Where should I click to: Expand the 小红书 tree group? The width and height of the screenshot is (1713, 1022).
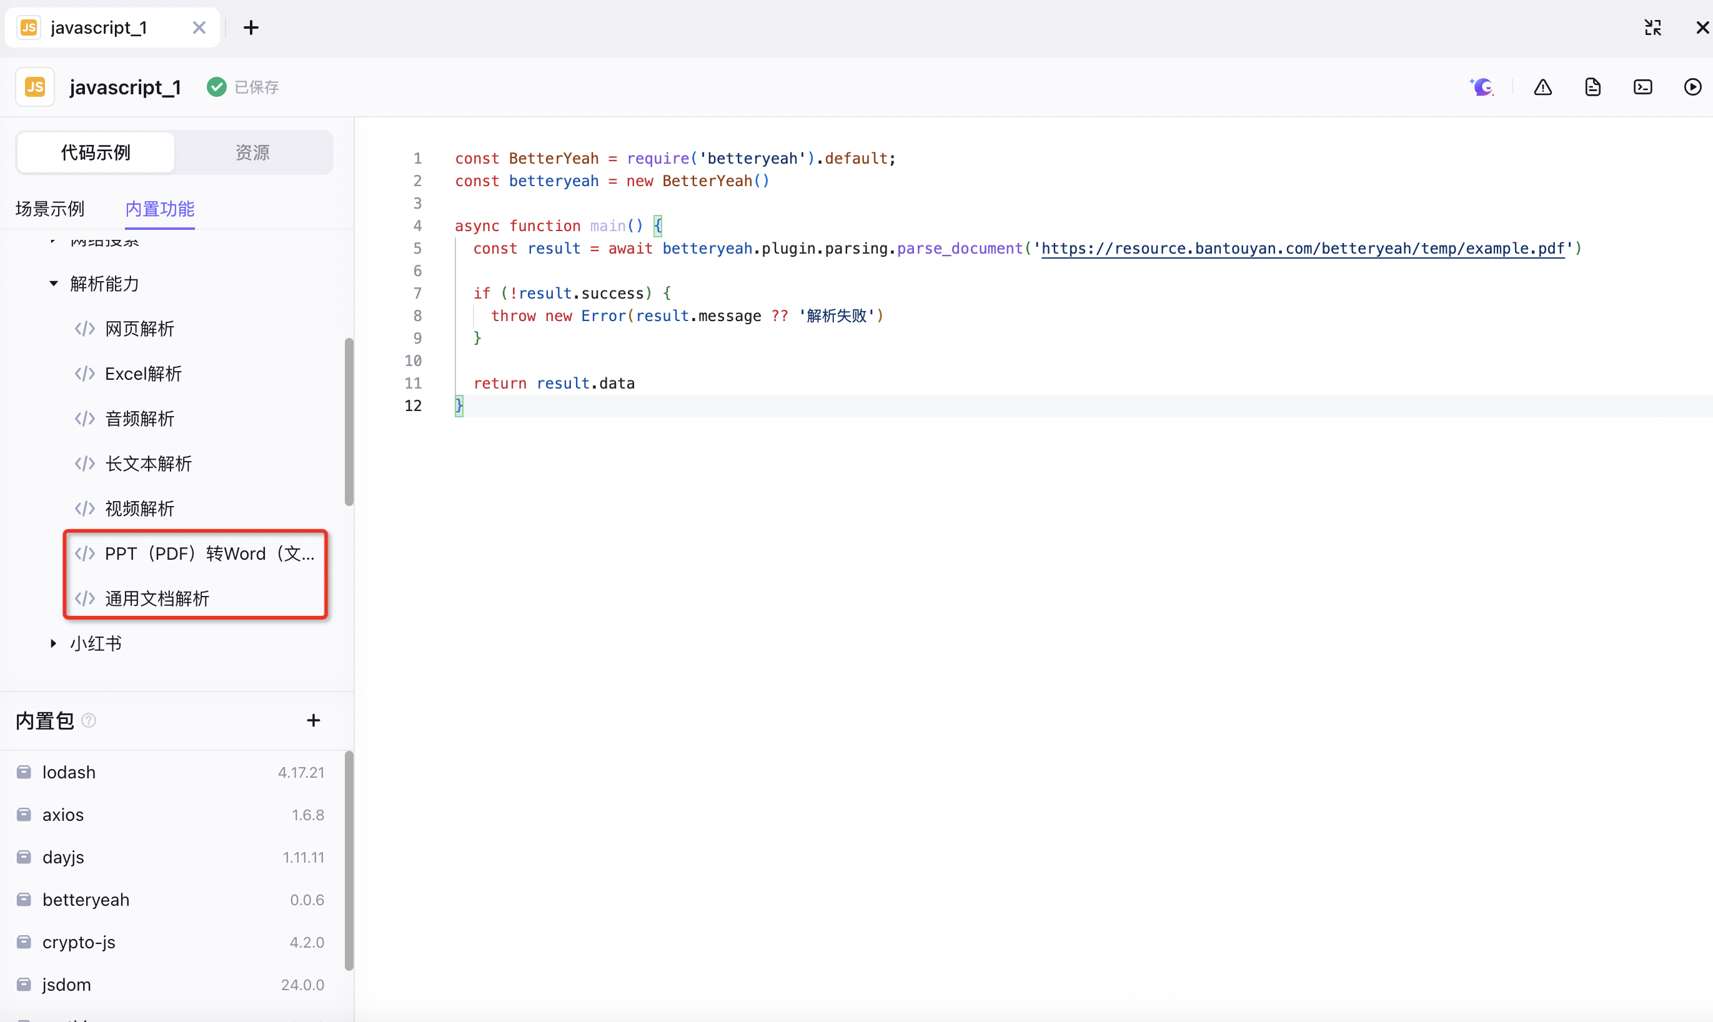tap(53, 643)
